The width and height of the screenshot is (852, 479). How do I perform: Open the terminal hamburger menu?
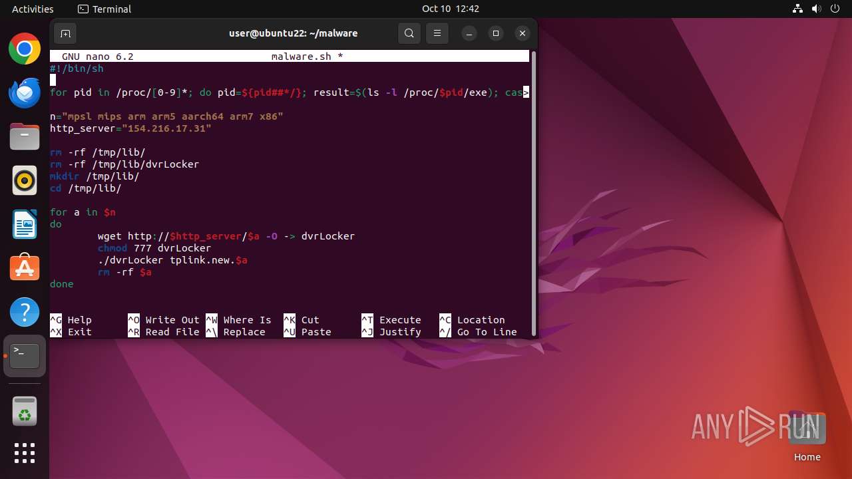(x=437, y=33)
